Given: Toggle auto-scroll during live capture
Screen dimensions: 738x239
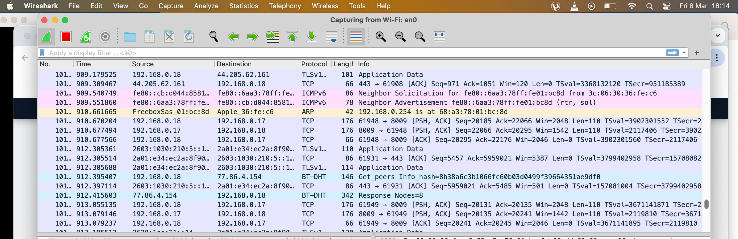Looking at the screenshot, I should pos(331,37).
